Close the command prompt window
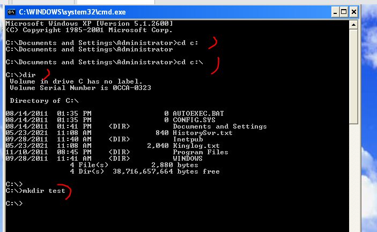 coord(355,11)
